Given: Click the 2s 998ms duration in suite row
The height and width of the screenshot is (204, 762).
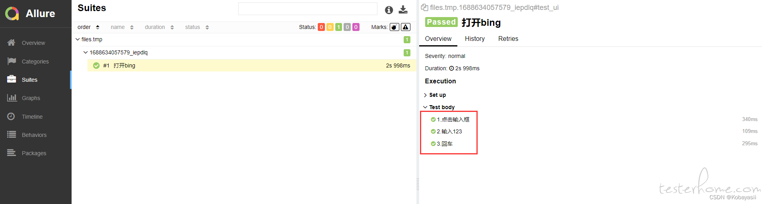Looking at the screenshot, I should 398,65.
